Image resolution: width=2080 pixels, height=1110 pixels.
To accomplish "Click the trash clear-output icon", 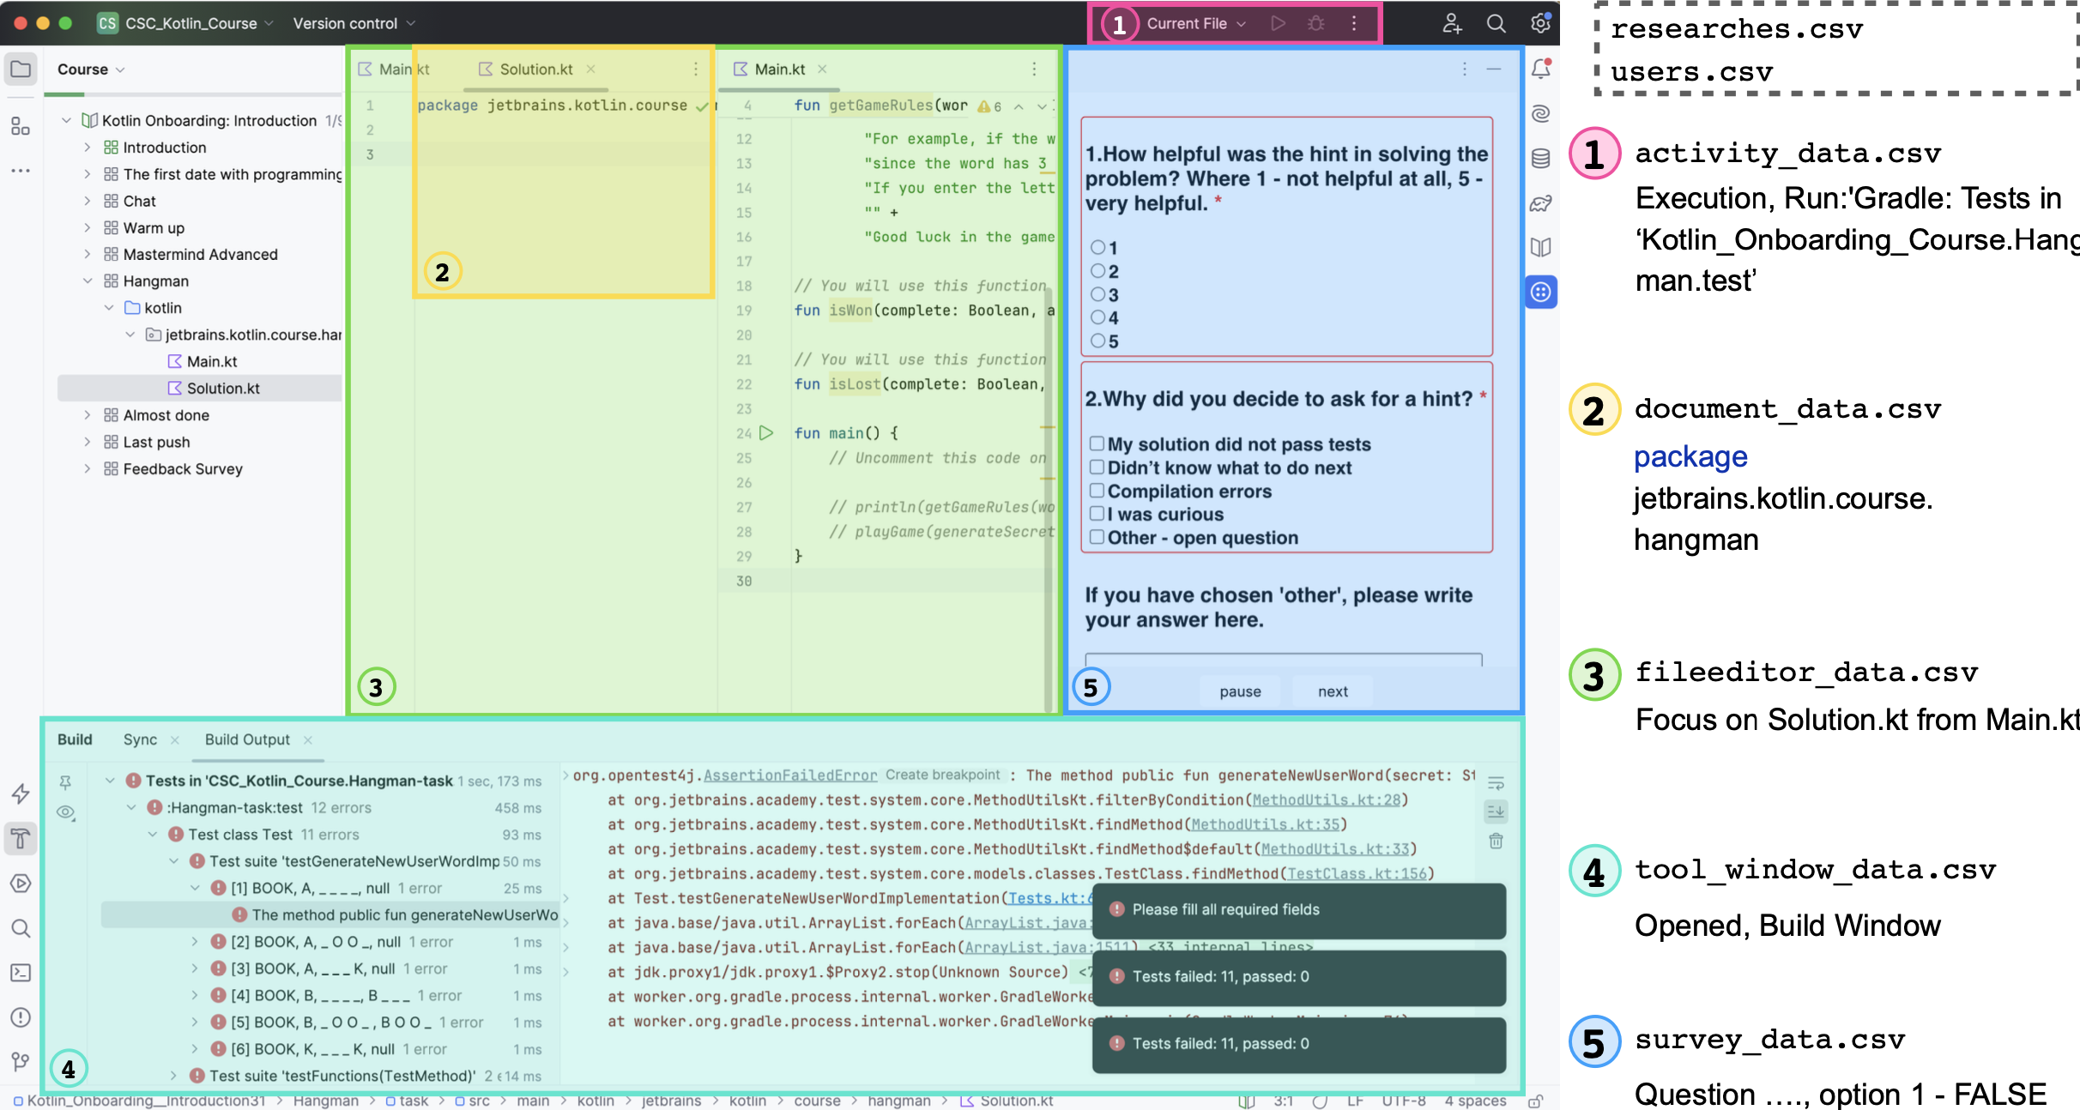I will point(1496,841).
